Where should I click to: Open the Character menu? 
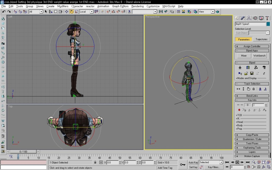tap(77, 6)
